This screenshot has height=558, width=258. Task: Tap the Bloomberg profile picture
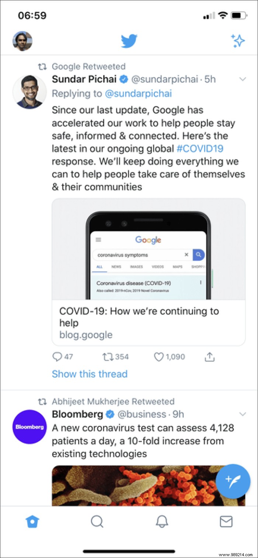pyautogui.click(x=29, y=428)
